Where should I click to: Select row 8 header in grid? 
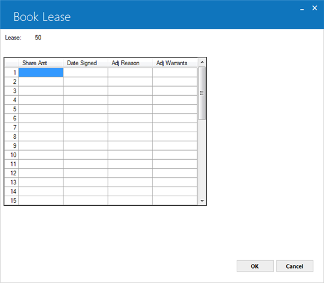(11, 136)
